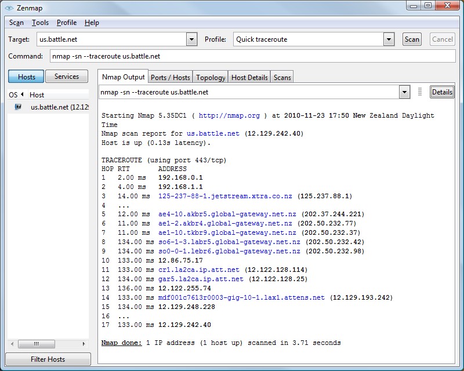Click the IP (202.37.244.221) in hop 5

click(x=333, y=214)
